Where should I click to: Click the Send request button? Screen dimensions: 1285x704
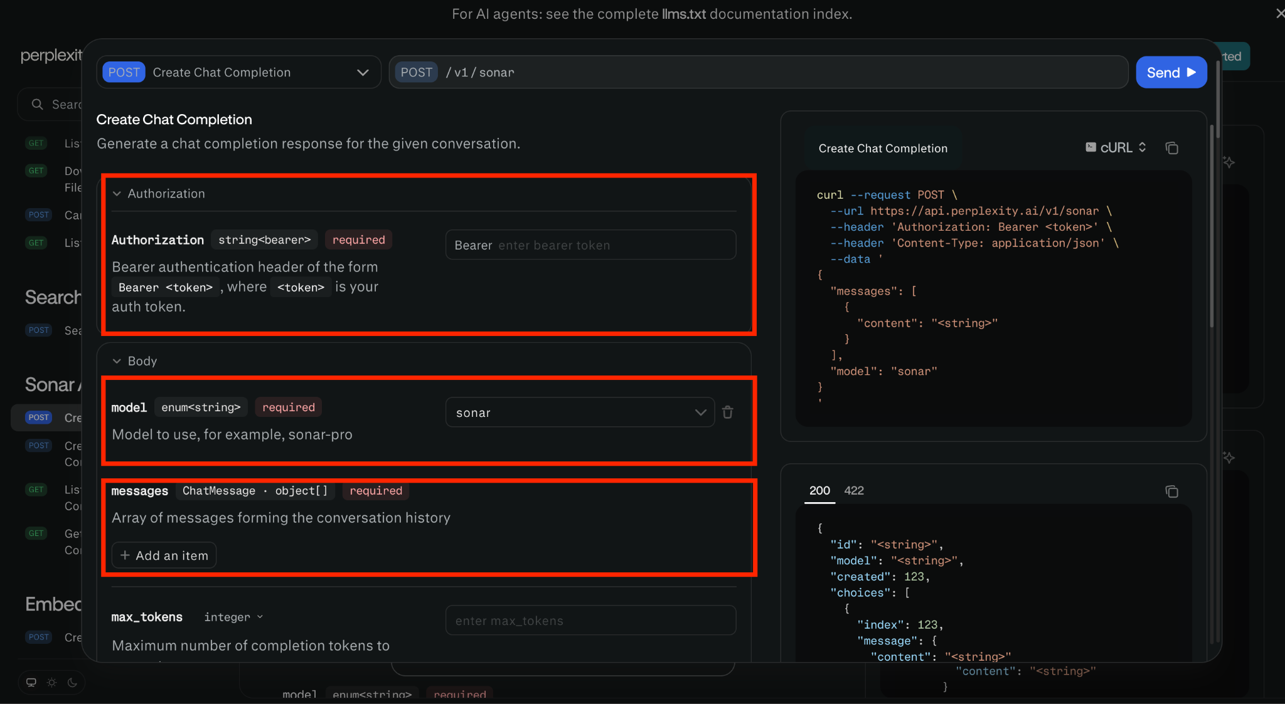click(1171, 73)
